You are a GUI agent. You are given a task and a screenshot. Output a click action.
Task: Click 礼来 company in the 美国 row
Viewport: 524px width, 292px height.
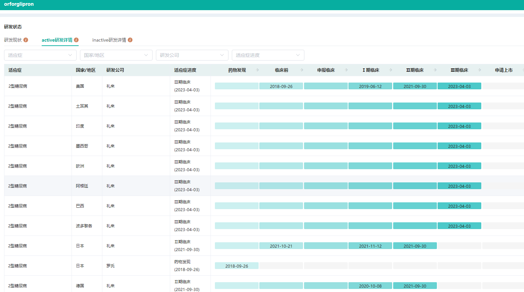(x=110, y=86)
